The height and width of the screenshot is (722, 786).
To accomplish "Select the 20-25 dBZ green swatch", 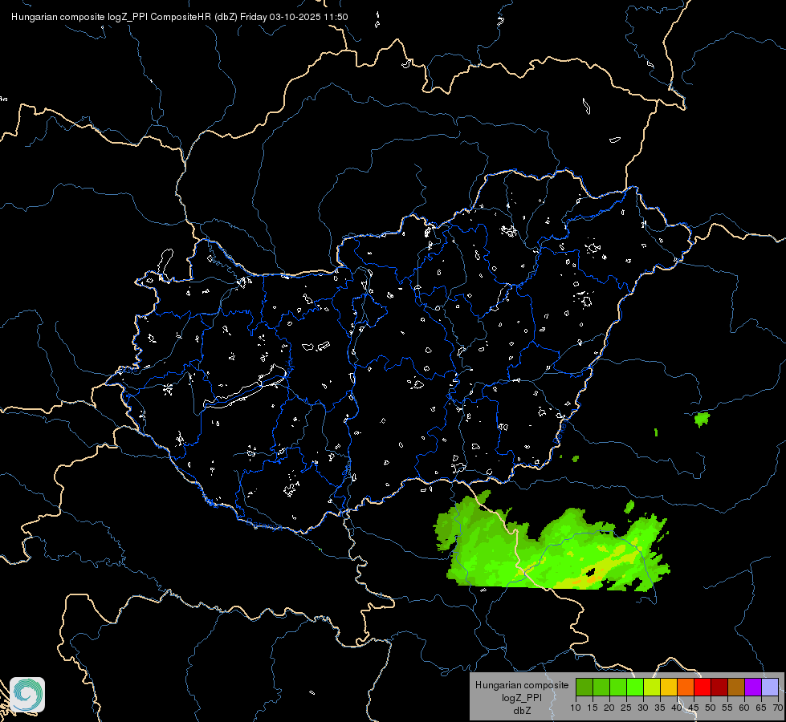I will [x=618, y=687].
